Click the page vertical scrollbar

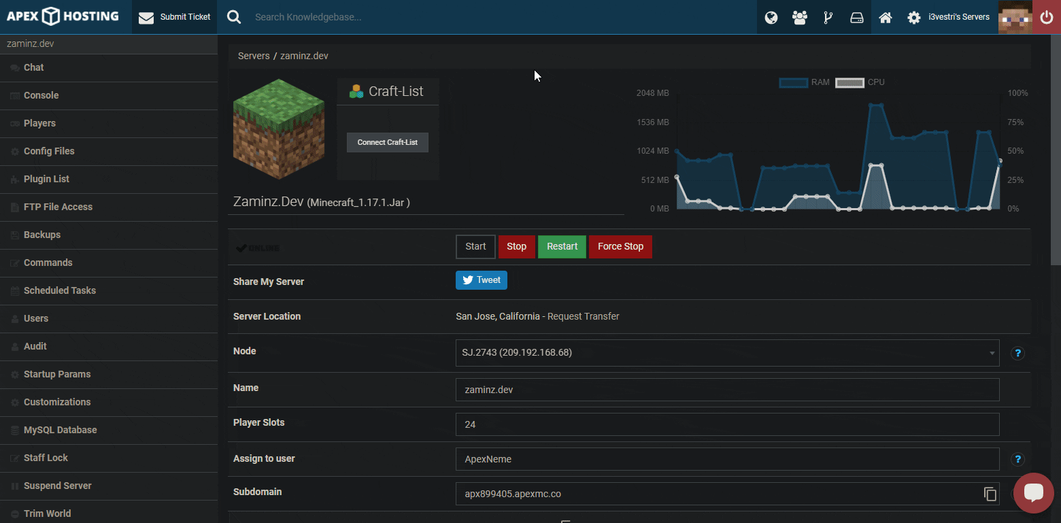point(1056,150)
